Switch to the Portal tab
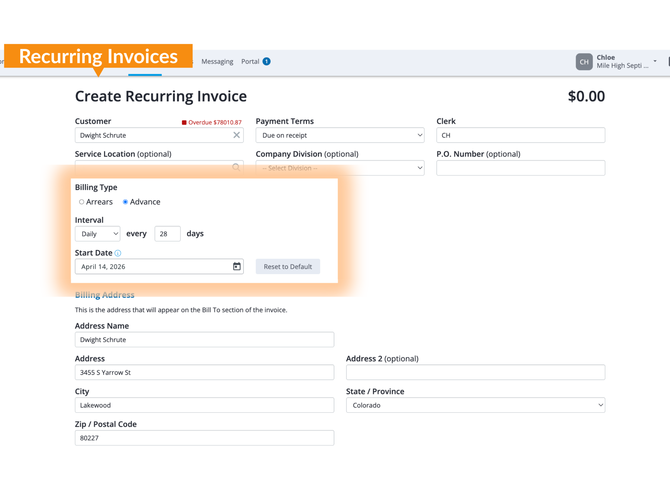The width and height of the screenshot is (670, 496). coord(250,61)
